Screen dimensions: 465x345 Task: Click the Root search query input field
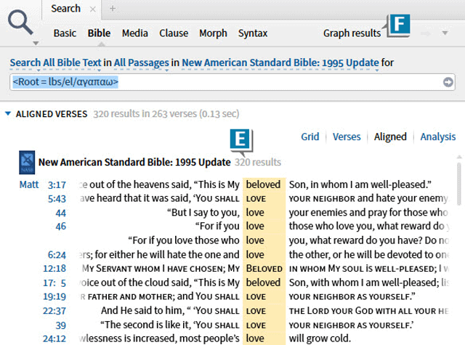(218, 82)
